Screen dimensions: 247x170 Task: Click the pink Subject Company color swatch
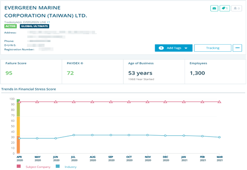pos(19,166)
